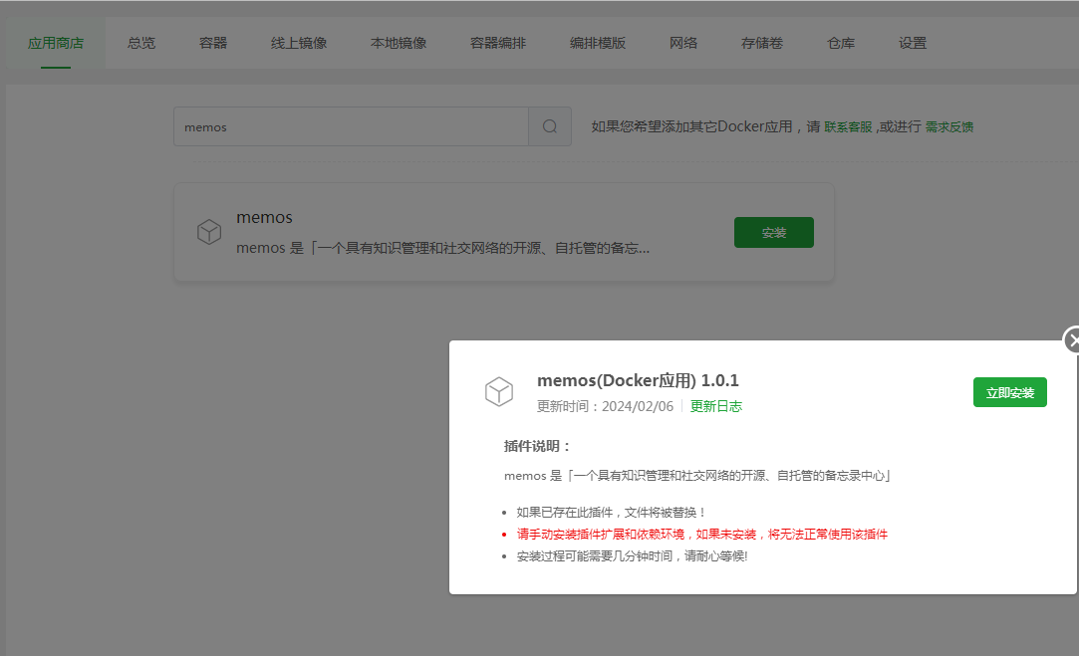
Task: Switch to the 总览 tab
Action: pos(141,43)
